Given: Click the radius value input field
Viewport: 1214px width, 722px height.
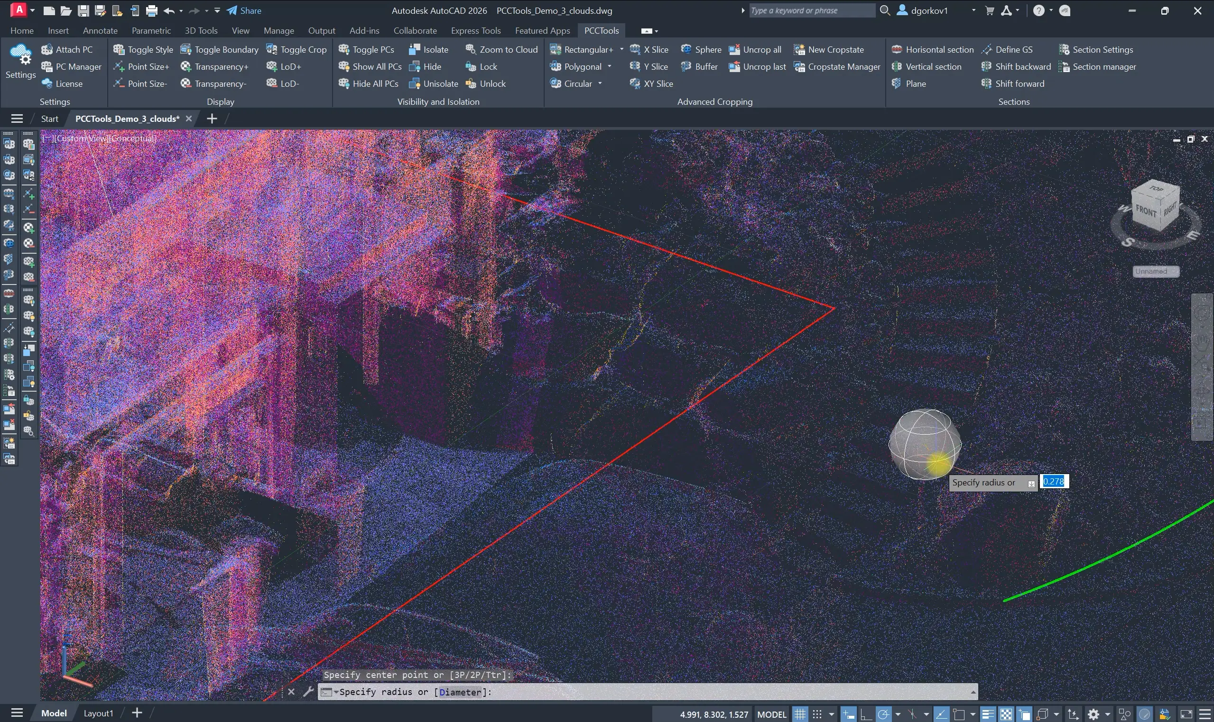Looking at the screenshot, I should [1053, 481].
